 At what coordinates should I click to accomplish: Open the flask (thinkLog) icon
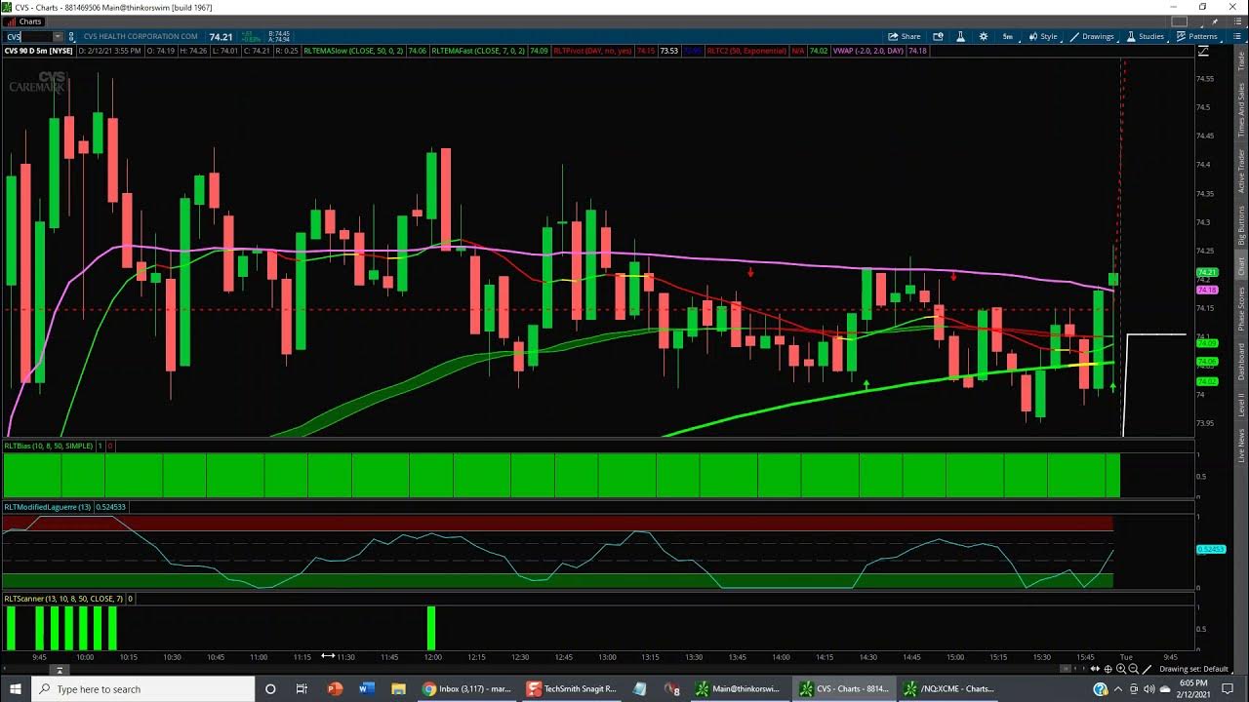[x=960, y=36]
